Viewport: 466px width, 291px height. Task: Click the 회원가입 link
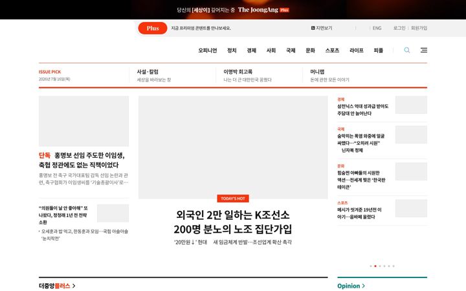(x=419, y=28)
